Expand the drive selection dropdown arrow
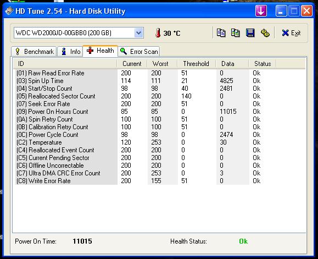The height and width of the screenshot is (259, 318). click(139, 32)
